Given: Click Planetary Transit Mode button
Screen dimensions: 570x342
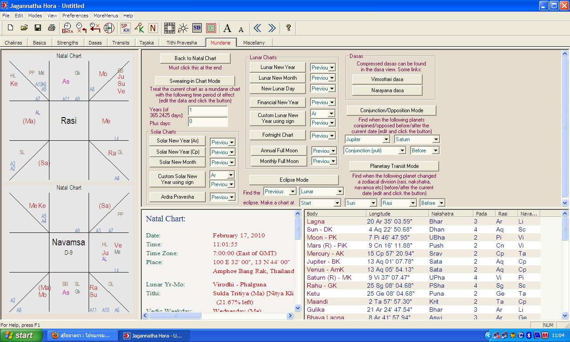Looking at the screenshot, I should coord(394,166).
